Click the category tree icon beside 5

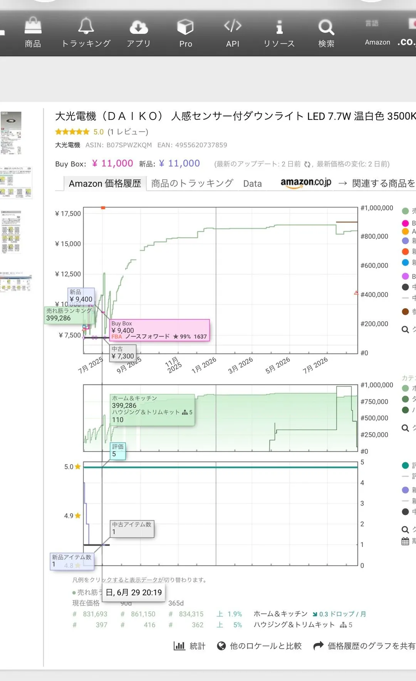point(343,625)
